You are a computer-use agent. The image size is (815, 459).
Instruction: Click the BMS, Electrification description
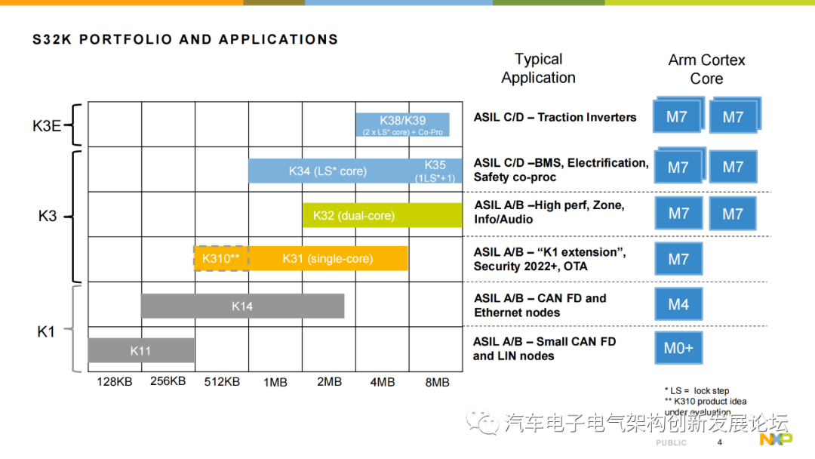561,170
